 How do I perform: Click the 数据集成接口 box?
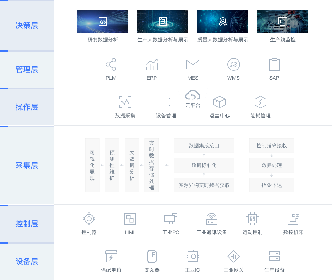coord(204,145)
